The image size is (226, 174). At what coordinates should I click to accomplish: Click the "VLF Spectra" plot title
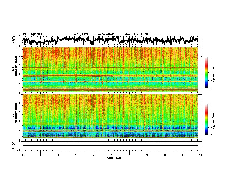coord(32,34)
